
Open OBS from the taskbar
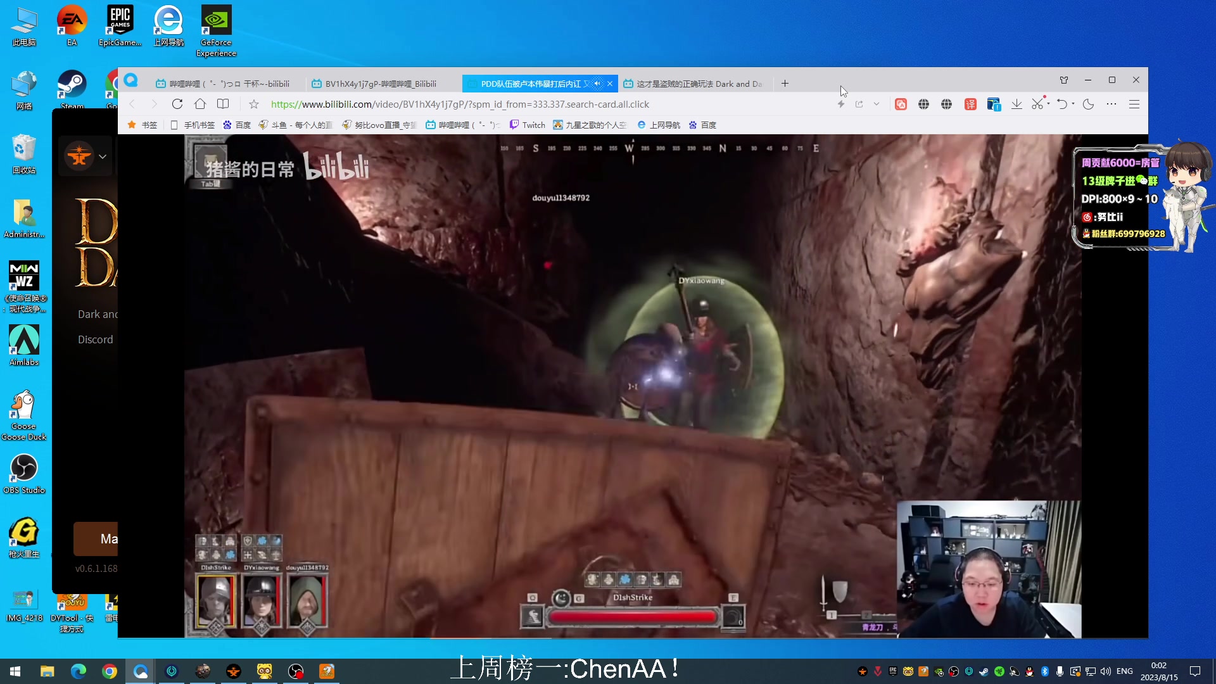click(x=296, y=671)
